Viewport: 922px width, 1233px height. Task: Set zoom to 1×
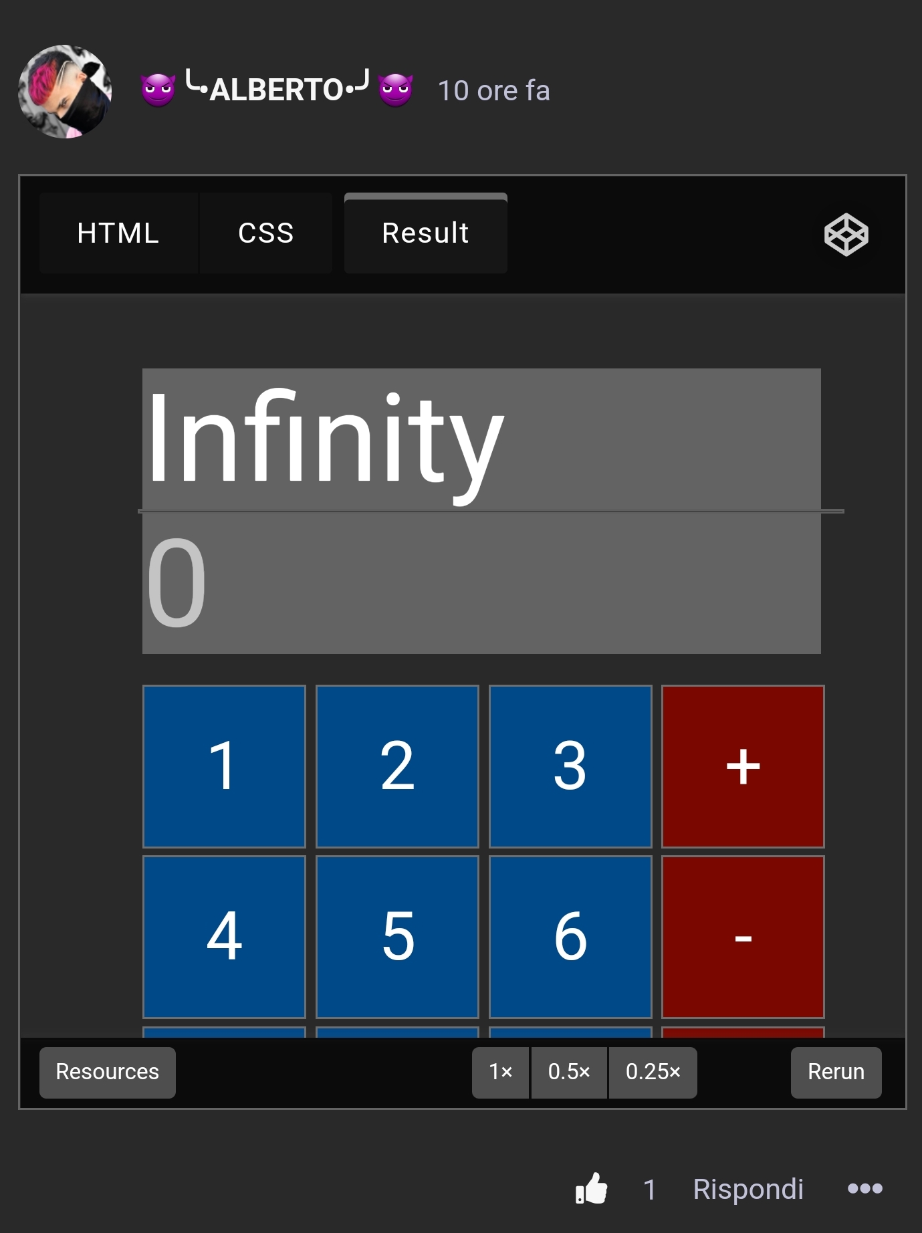click(x=501, y=1072)
